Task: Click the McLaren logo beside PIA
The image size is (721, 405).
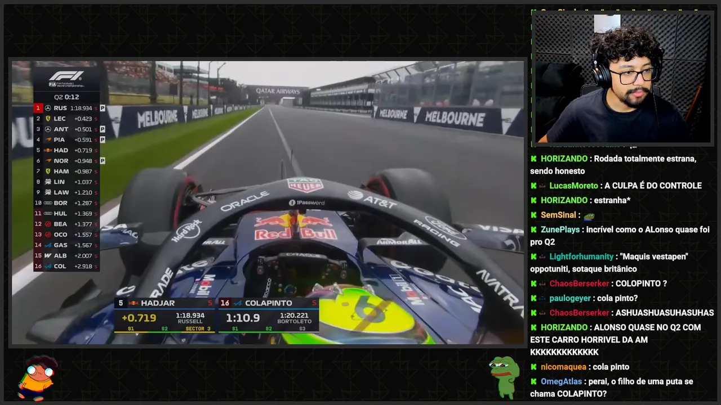Action: click(x=48, y=139)
